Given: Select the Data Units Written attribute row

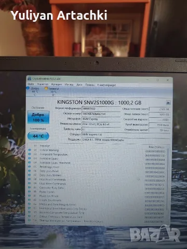Looking at the screenshot, I should pyautogui.click(x=97, y=175).
